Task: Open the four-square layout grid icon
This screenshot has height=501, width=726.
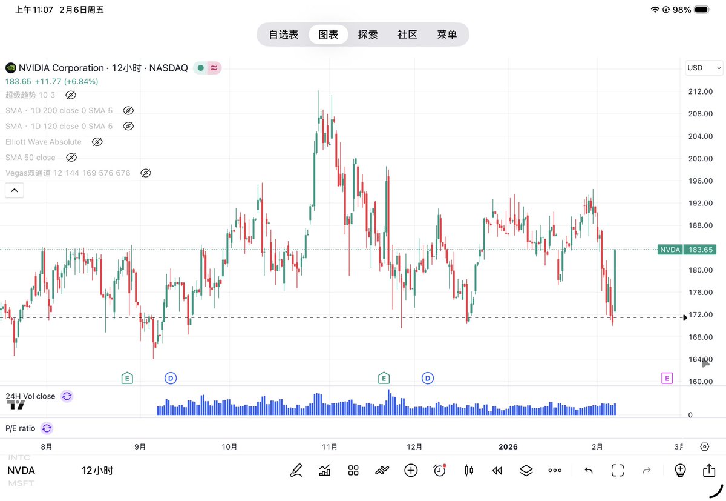Action: pos(353,470)
